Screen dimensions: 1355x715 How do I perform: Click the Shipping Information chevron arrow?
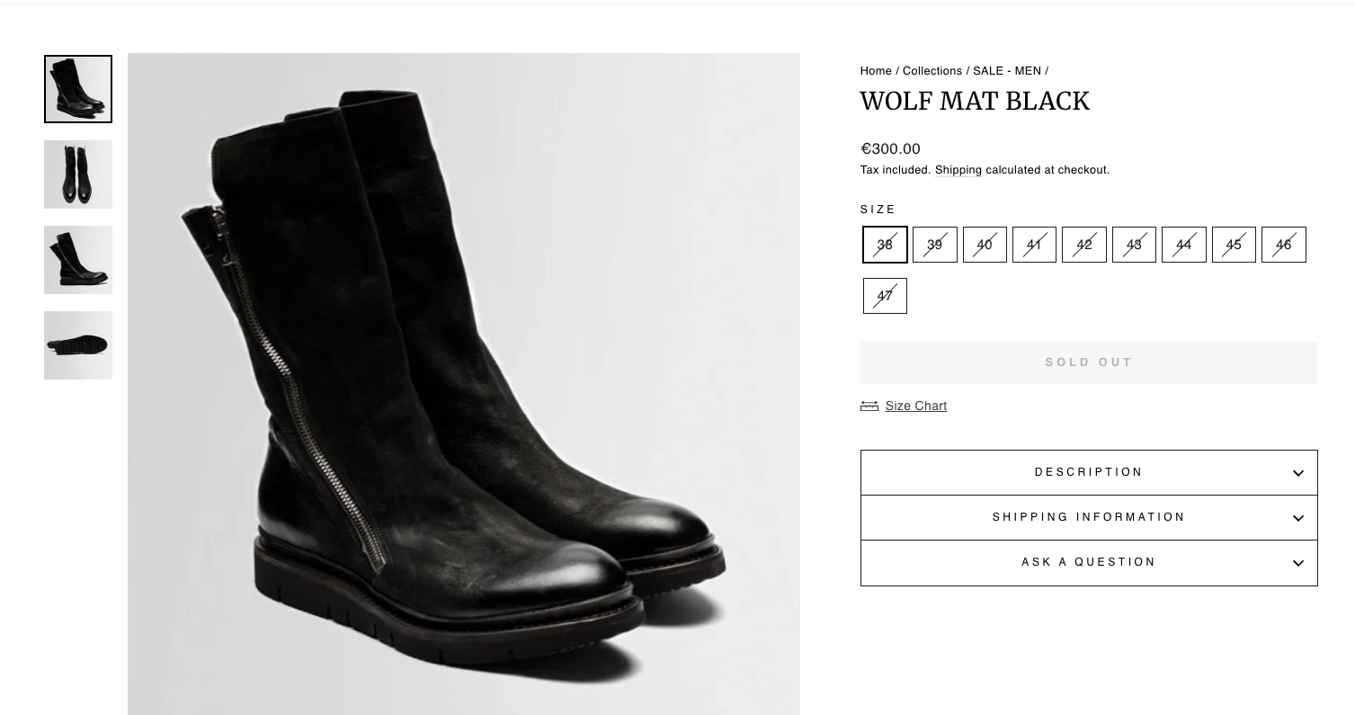(x=1297, y=518)
